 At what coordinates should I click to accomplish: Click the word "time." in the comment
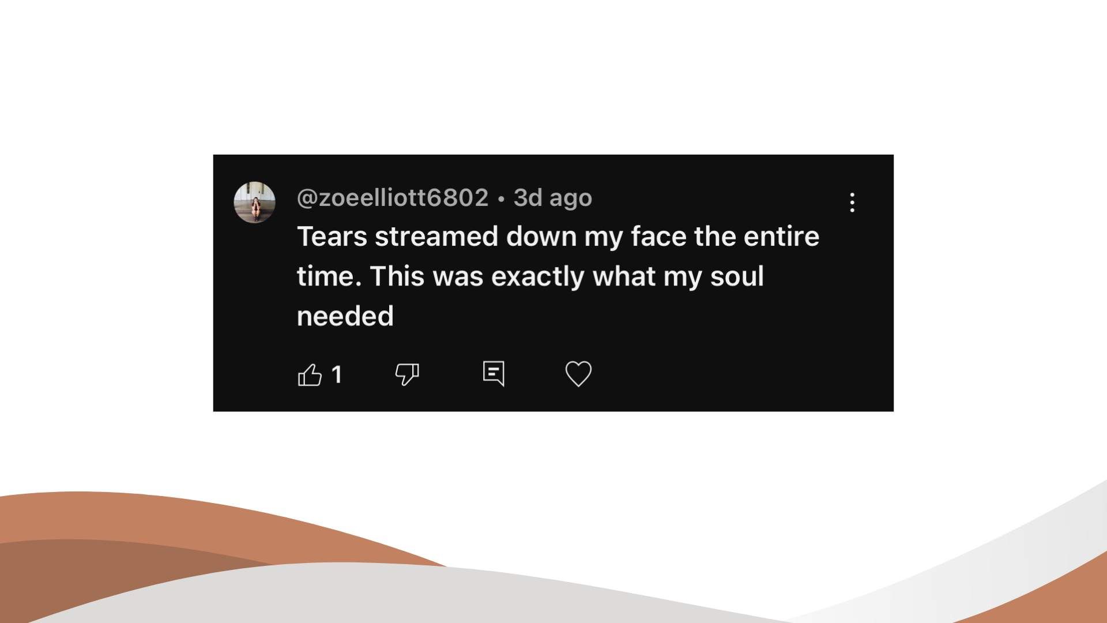(329, 276)
